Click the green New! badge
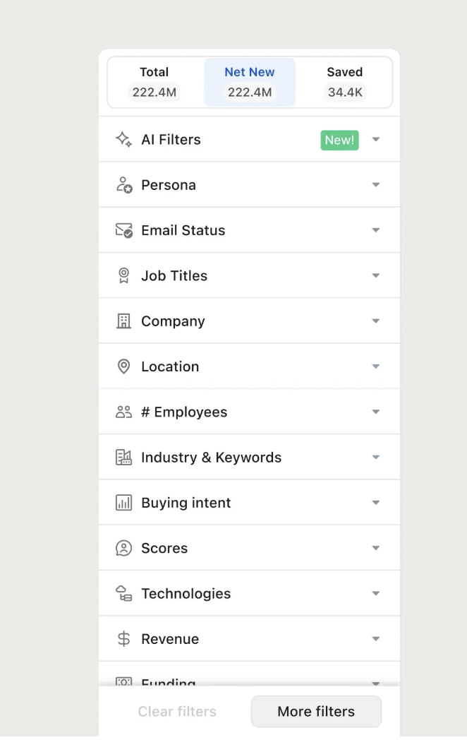Image resolution: width=467 pixels, height=740 pixels. (339, 140)
